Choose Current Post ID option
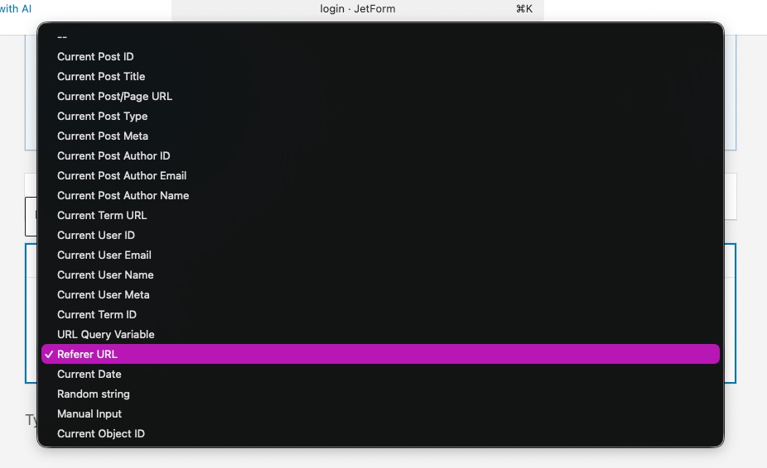 pyautogui.click(x=95, y=56)
